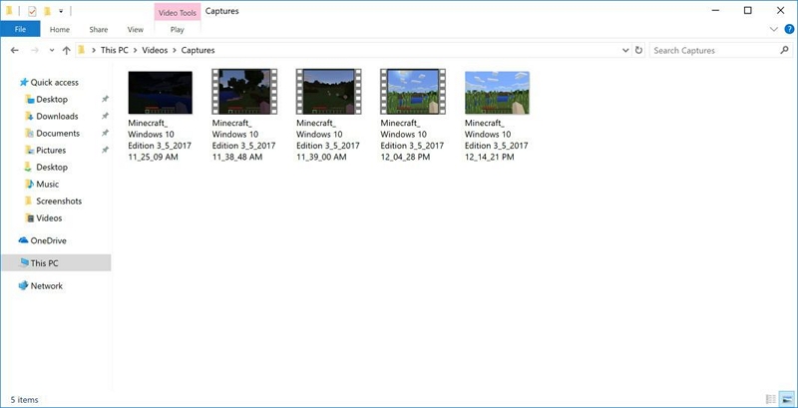Click the Quick access star icon
The height and width of the screenshot is (408, 798).
(23, 82)
